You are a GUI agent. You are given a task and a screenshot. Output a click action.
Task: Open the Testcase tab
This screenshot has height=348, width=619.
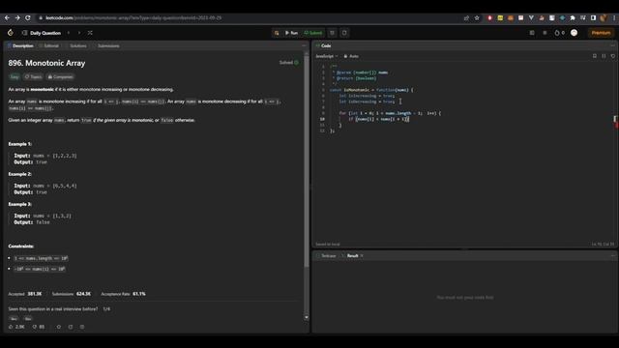pyautogui.click(x=327, y=255)
